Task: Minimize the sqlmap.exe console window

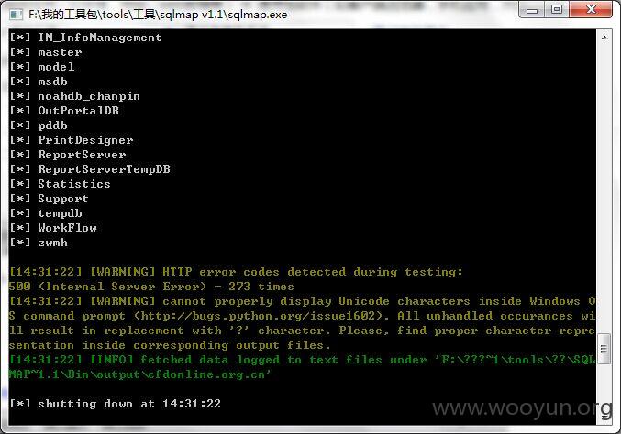Action: (532, 10)
